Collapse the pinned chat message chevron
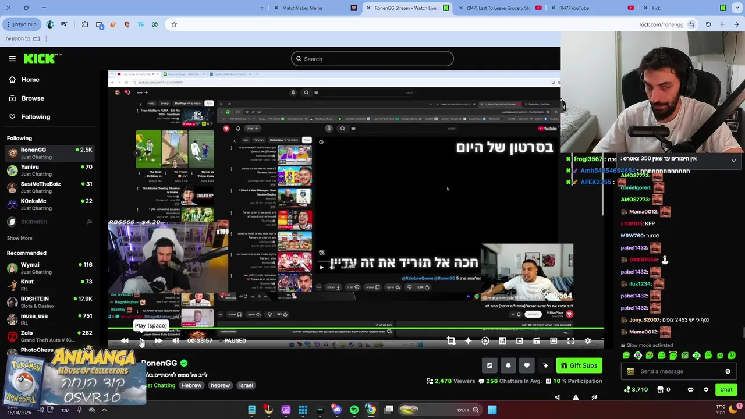 click(x=733, y=160)
